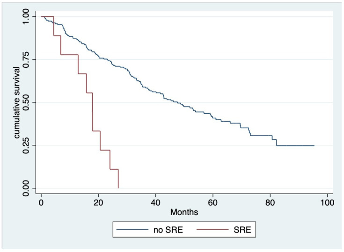Image resolution: width=344 pixels, height=252 pixels.
Task: Click the bottom end of the red curve
Action: [118, 187]
